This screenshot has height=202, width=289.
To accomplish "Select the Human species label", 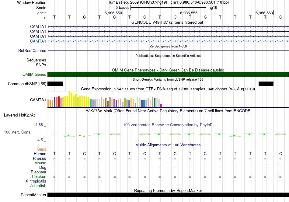I will pos(40,154).
